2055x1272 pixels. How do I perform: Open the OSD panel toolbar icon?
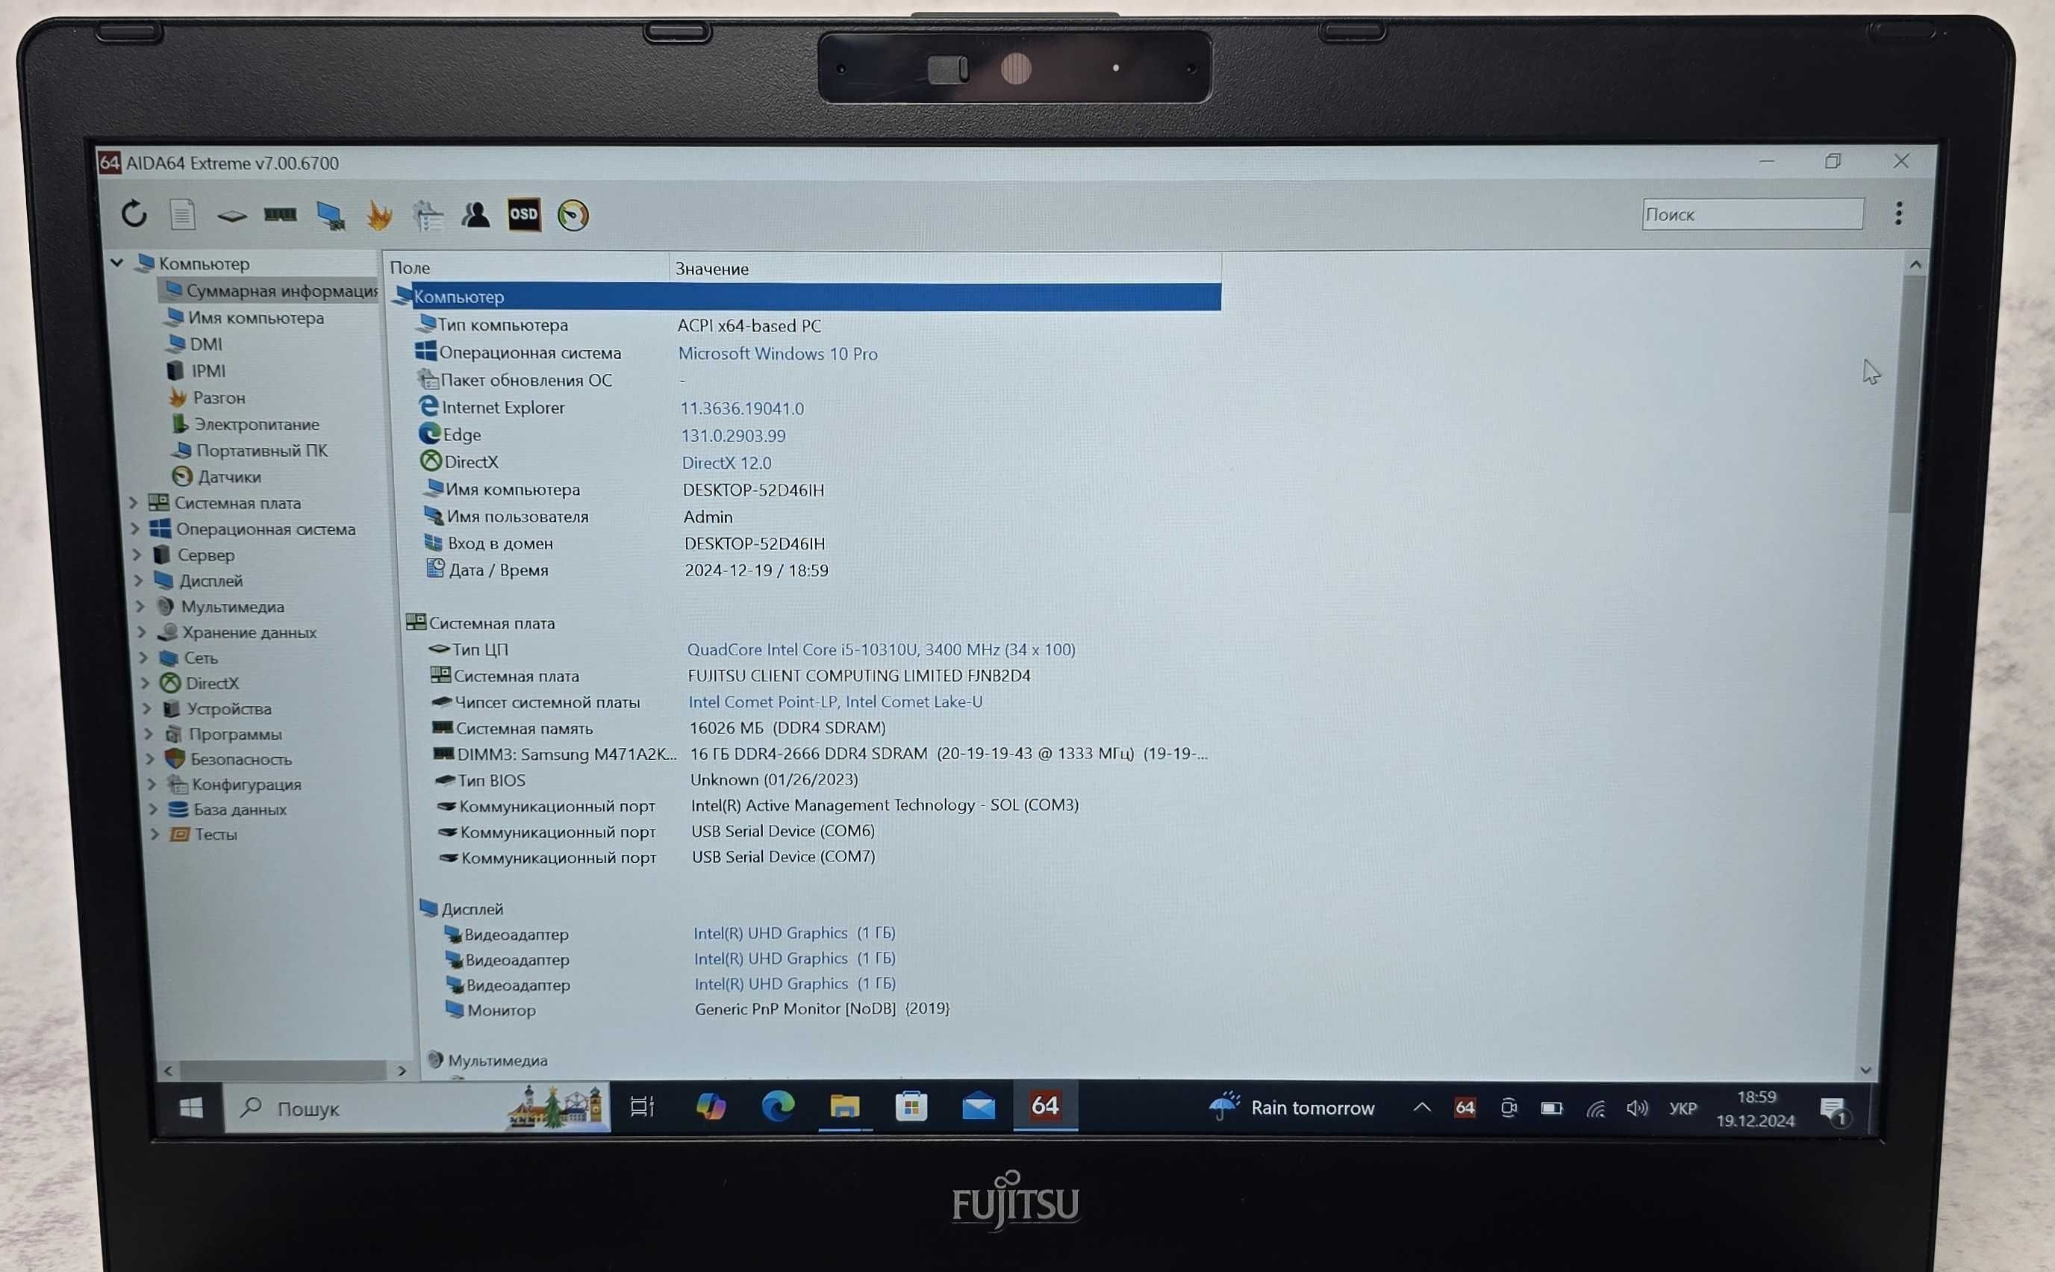tap(524, 214)
